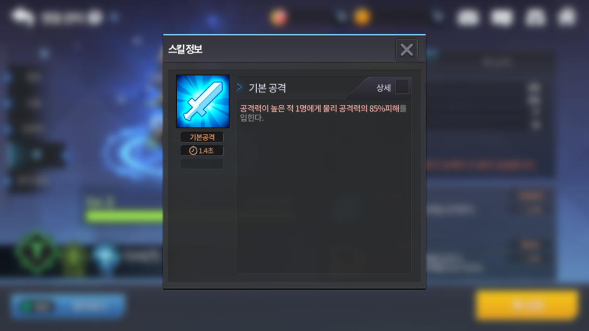Click the orange 기본공격 label tag

202,137
